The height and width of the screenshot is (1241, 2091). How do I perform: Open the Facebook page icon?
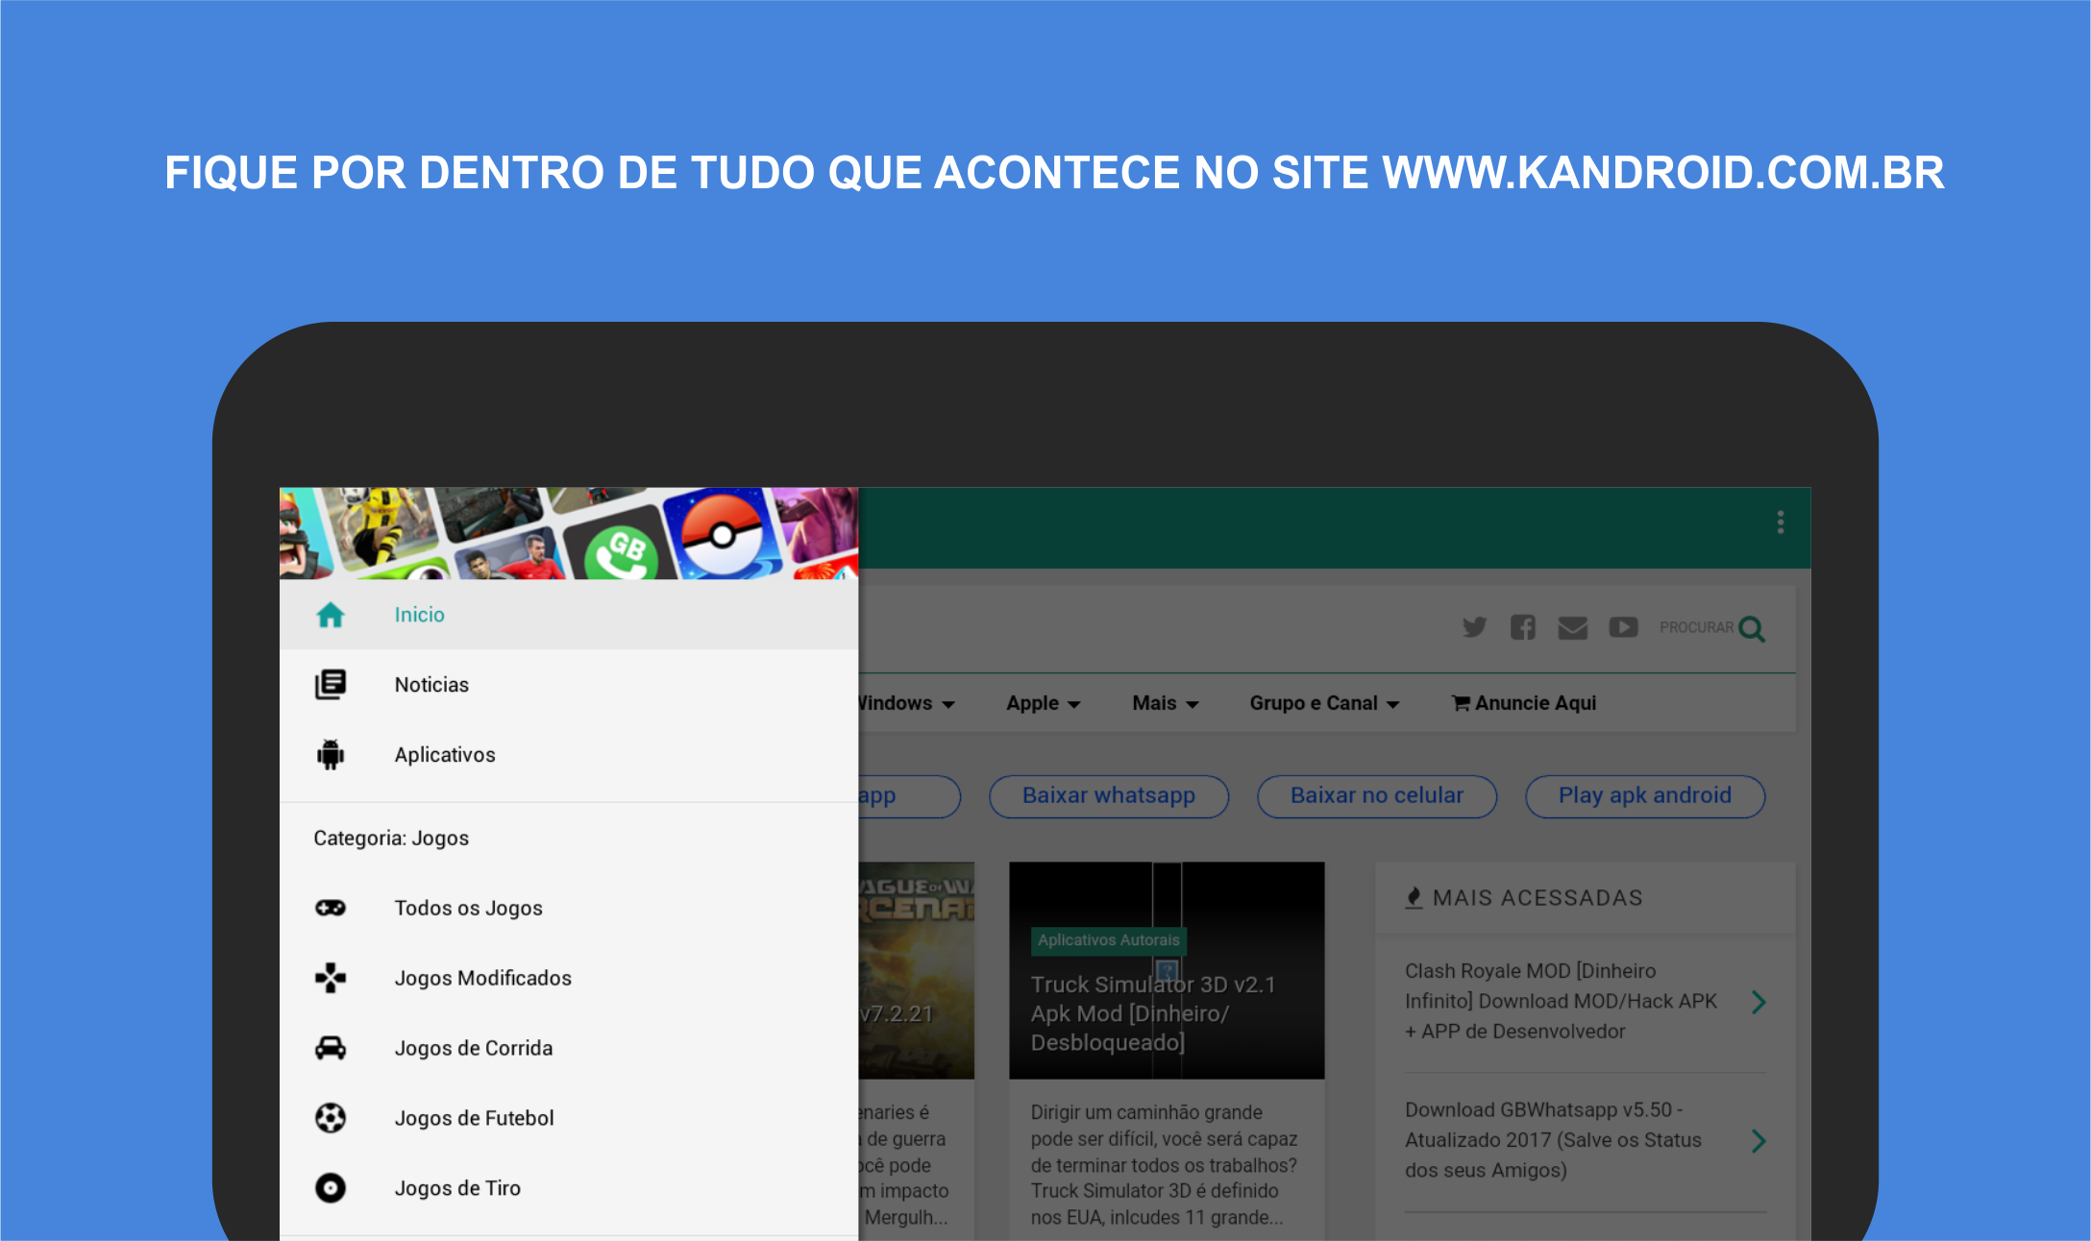1522,627
